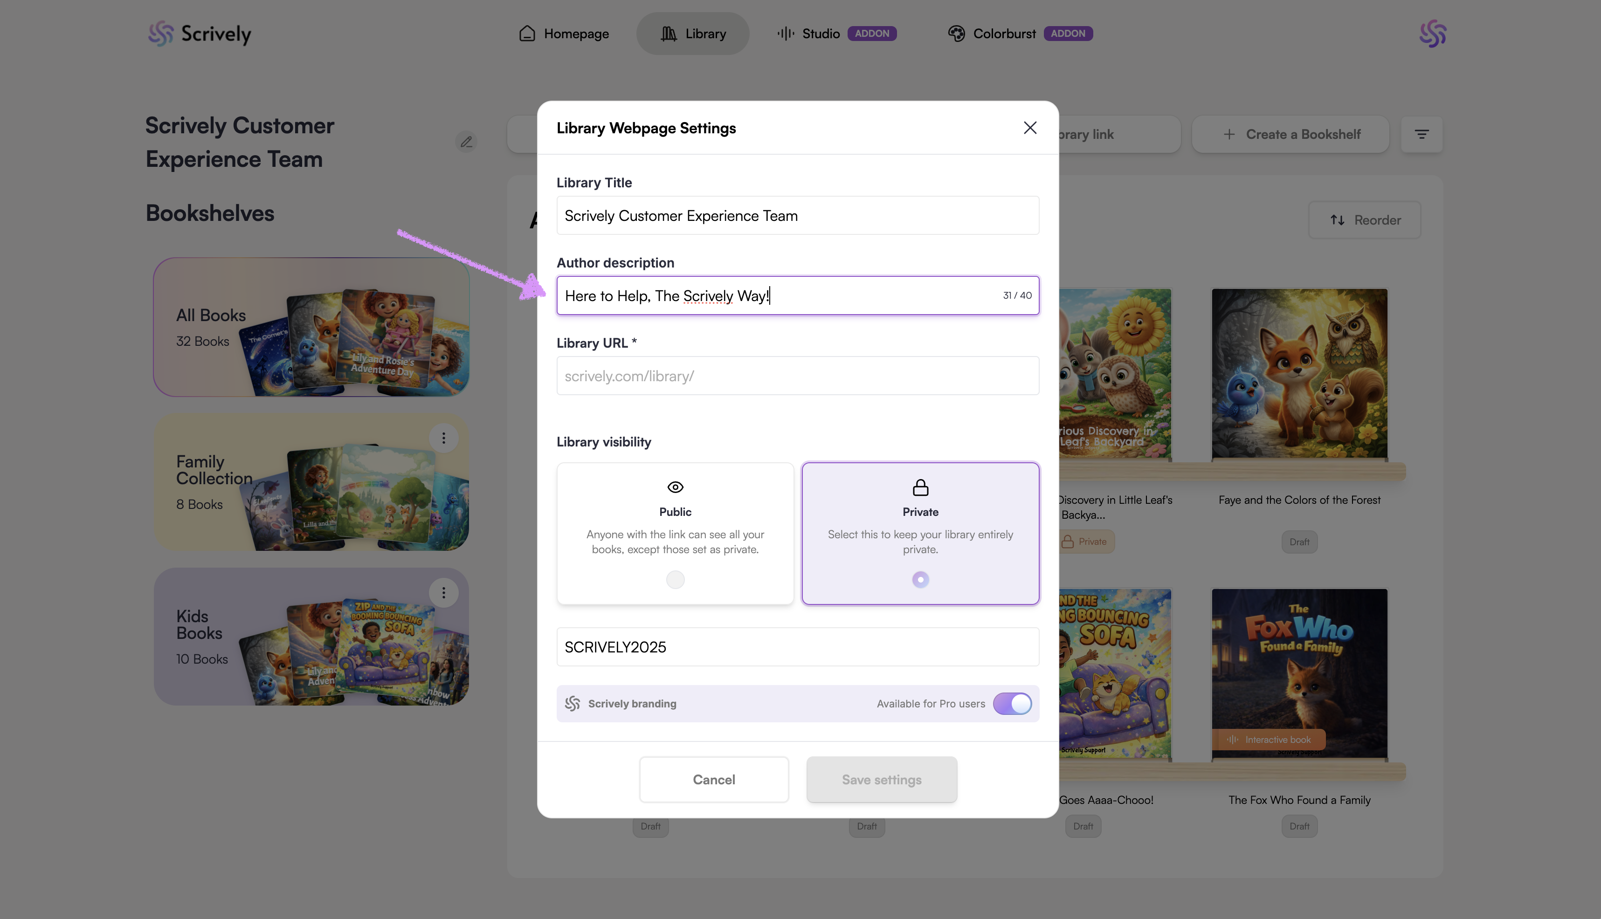Close the Library Webpage Settings dialog

1030,128
